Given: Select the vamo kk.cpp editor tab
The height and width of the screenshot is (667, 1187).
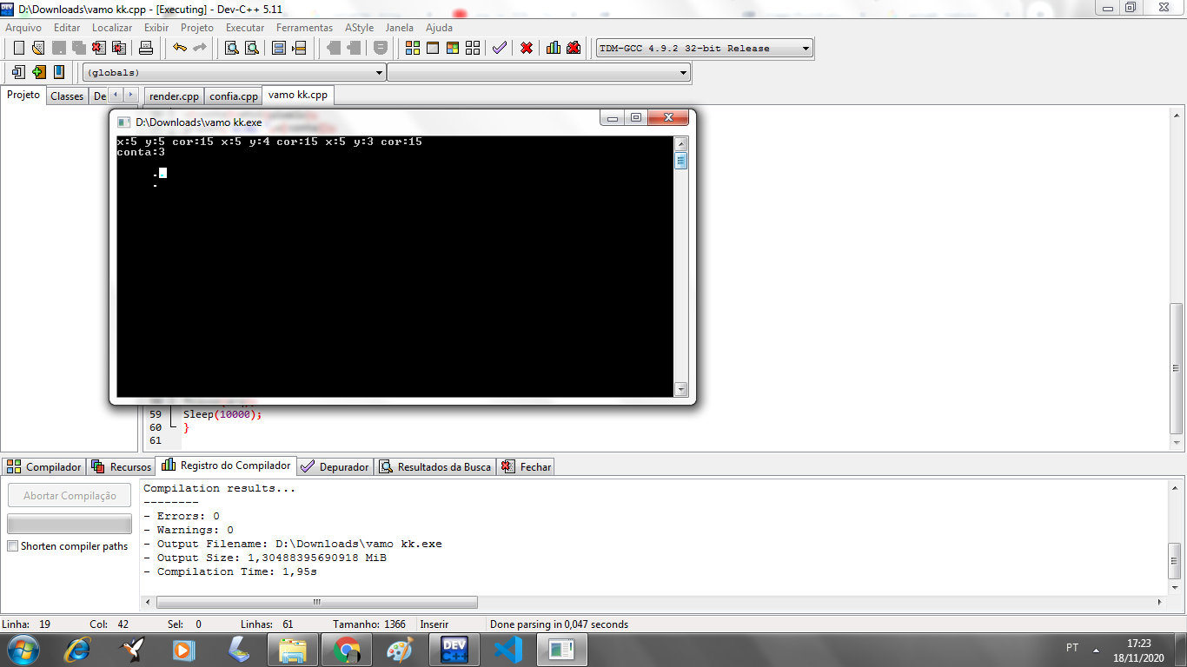Looking at the screenshot, I should pos(298,95).
